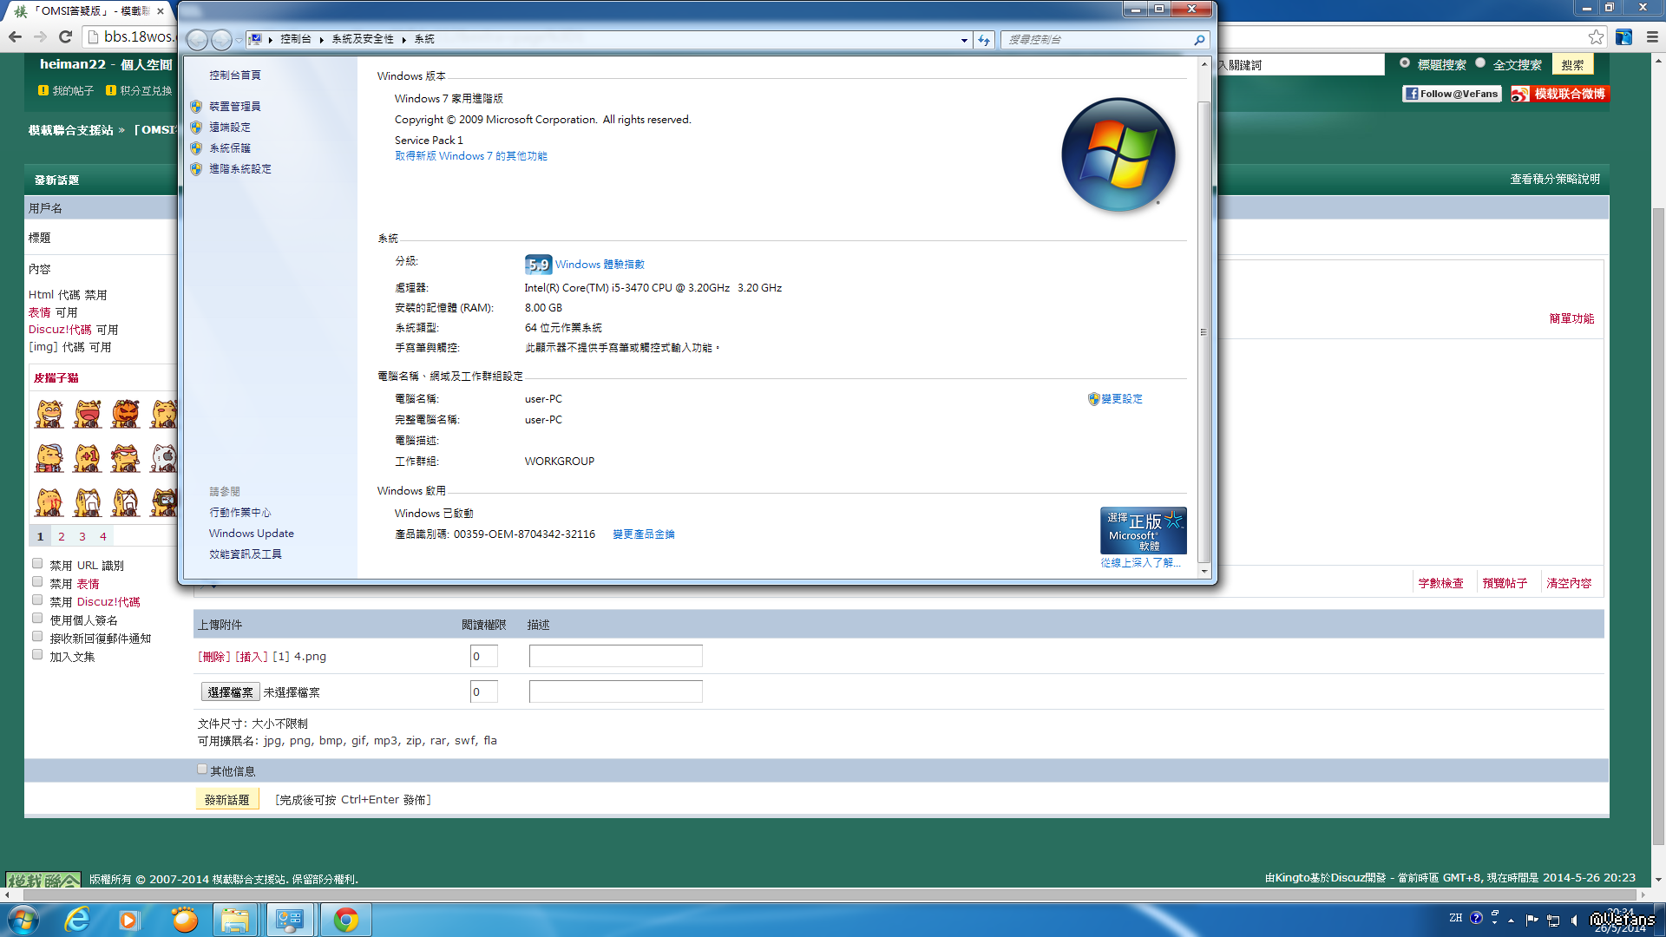The height and width of the screenshot is (937, 1666).
Task: Bookmark page with the star icon
Action: (1596, 36)
